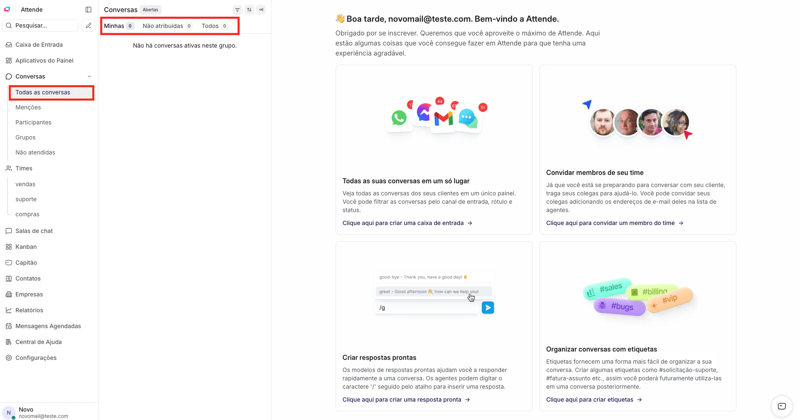The height and width of the screenshot is (420, 799).
Task: Click the Kanban board icon
Action: (9, 247)
